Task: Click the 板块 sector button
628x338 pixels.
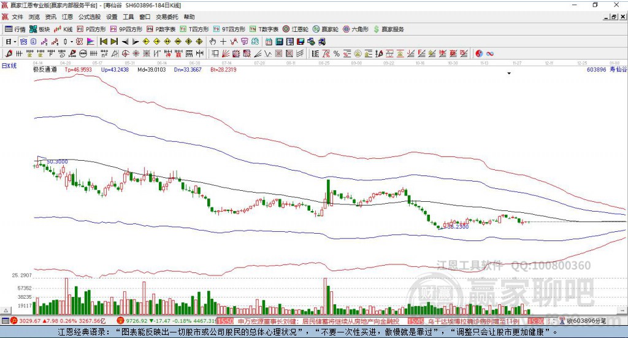Action: 40,29
